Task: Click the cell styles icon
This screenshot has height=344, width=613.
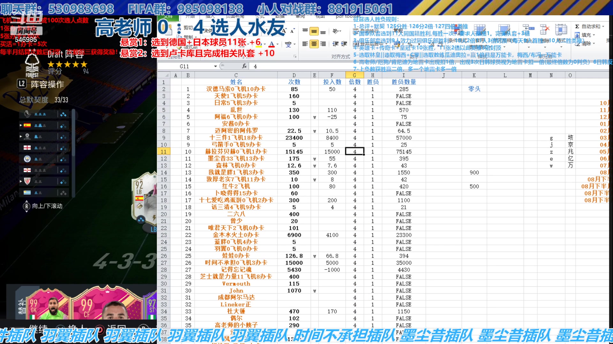Action: coord(504,30)
